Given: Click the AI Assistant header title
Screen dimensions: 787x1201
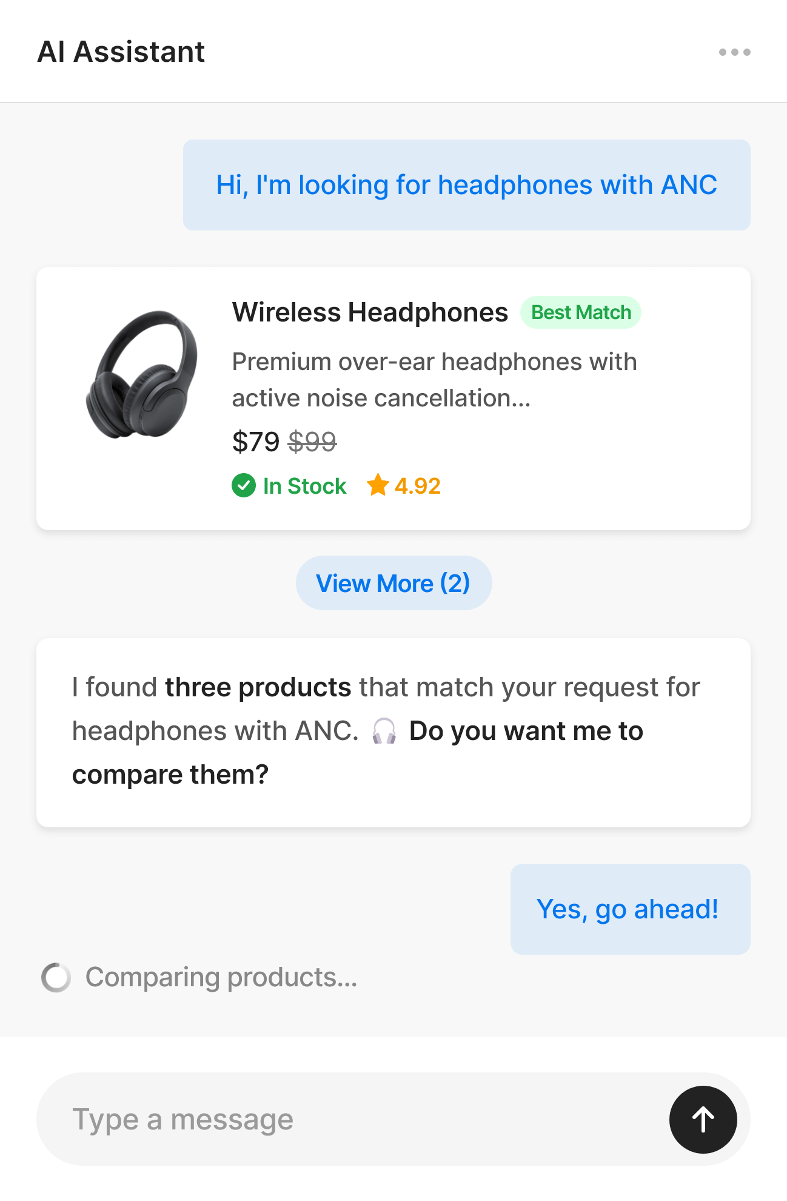Looking at the screenshot, I should pyautogui.click(x=121, y=52).
